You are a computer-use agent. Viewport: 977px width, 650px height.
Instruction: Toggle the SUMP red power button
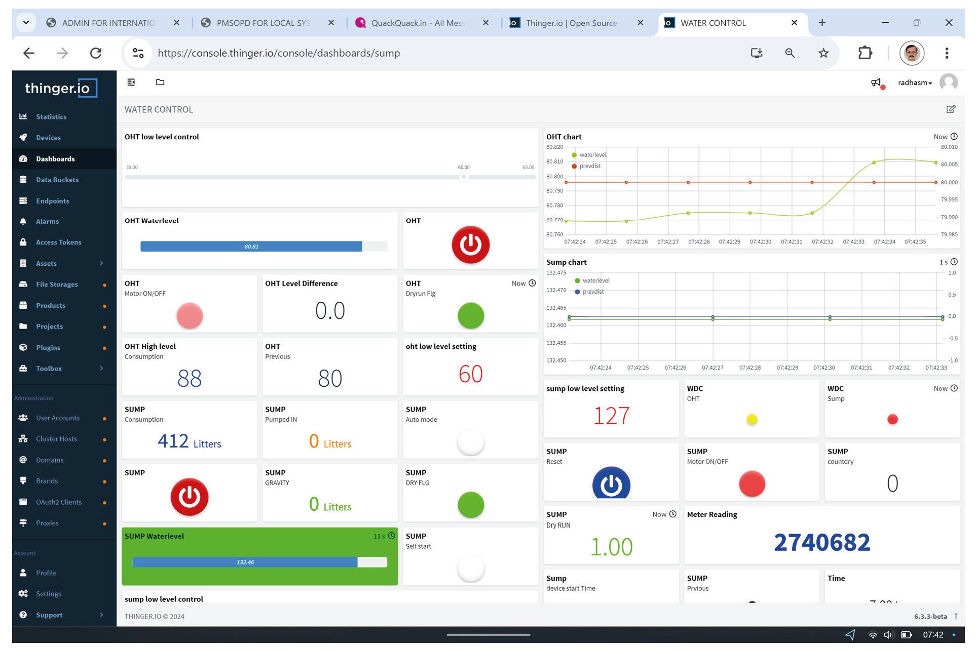point(189,497)
